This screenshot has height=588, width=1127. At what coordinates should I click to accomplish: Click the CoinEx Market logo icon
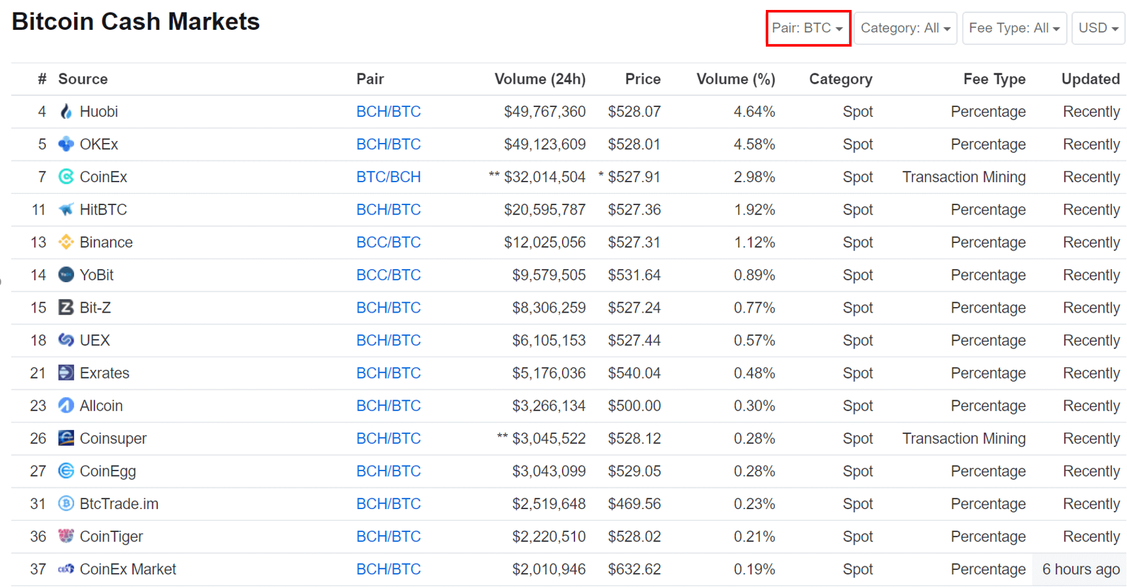click(66, 569)
